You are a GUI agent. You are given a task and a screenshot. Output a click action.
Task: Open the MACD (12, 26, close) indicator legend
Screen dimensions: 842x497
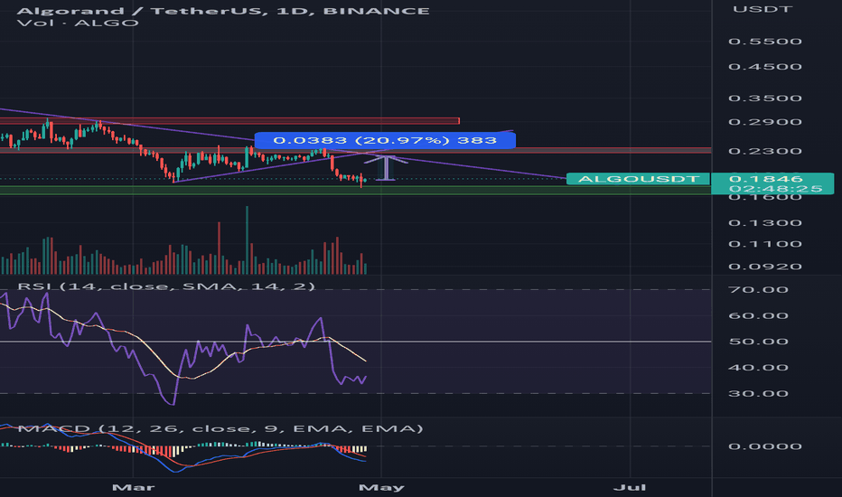coord(220,428)
